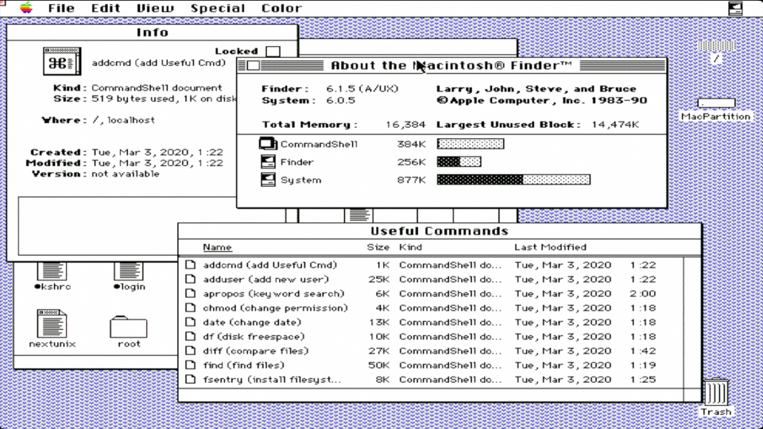The image size is (763, 429).
Task: Click the Finder memory usage bar
Action: pyautogui.click(x=459, y=161)
